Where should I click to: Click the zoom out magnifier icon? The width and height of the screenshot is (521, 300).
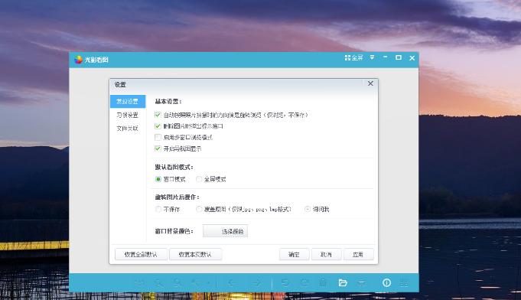click(177, 283)
